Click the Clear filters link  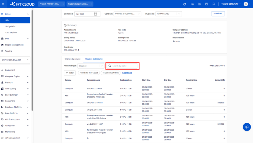127,73
